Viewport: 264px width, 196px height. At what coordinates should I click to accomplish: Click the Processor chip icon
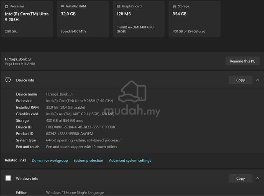(x=7, y=7)
